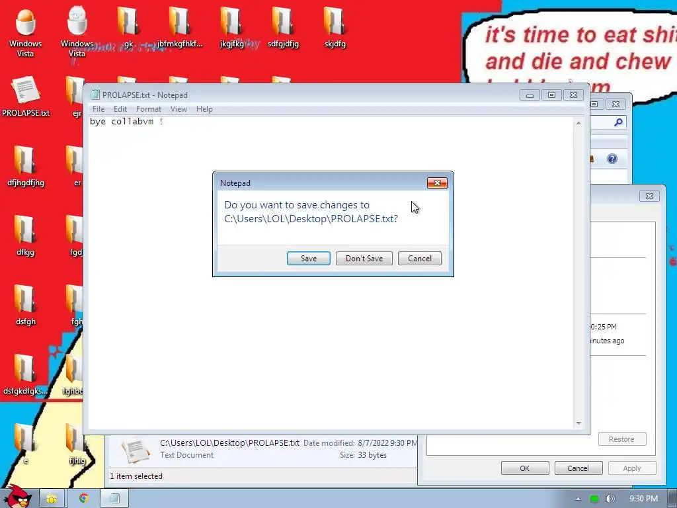Cancel the Notepad save prompt
The width and height of the screenshot is (677, 508).
tap(419, 259)
